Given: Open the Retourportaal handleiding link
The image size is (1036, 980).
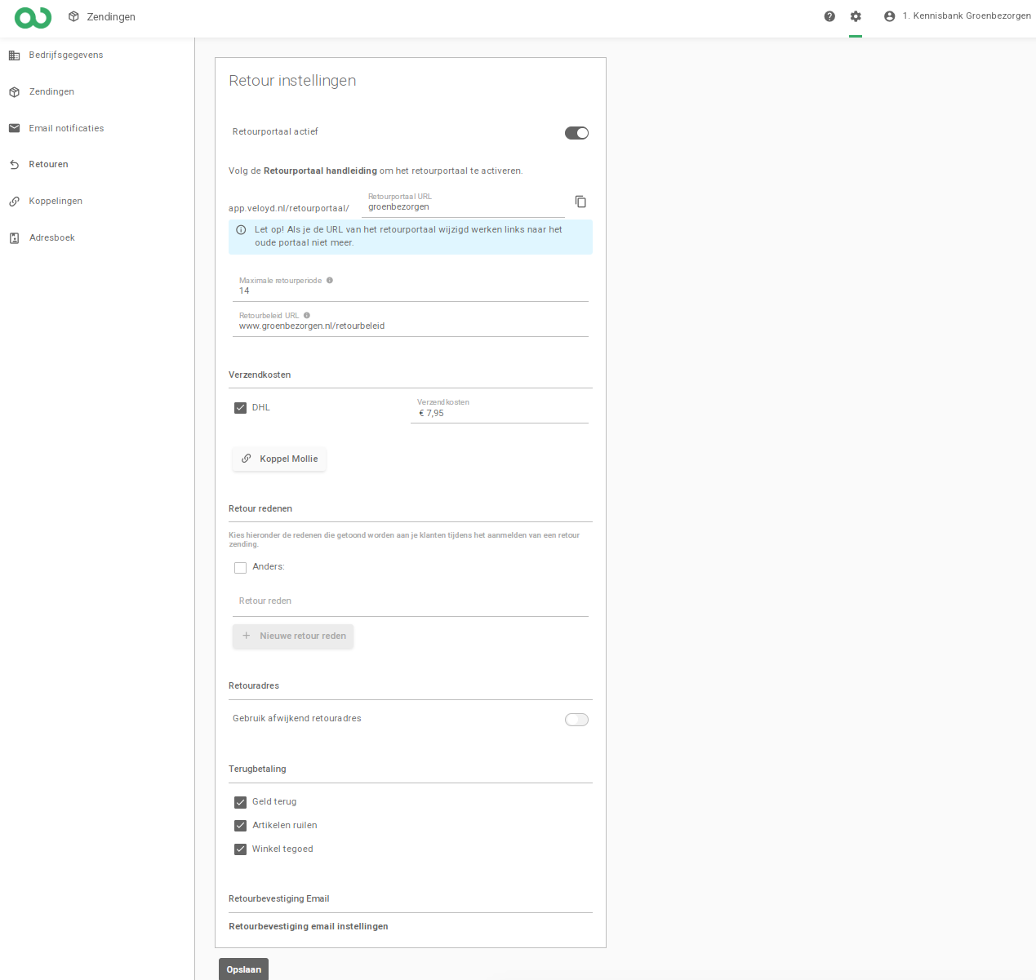Looking at the screenshot, I should [x=320, y=171].
